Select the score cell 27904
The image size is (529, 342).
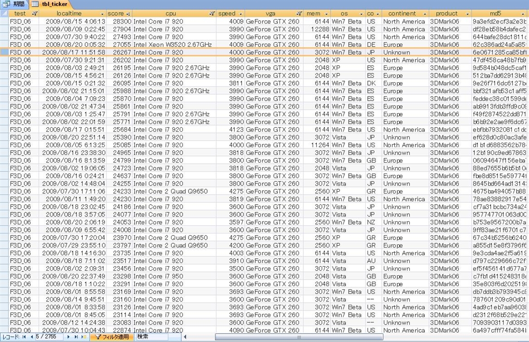pyautogui.click(x=119, y=29)
